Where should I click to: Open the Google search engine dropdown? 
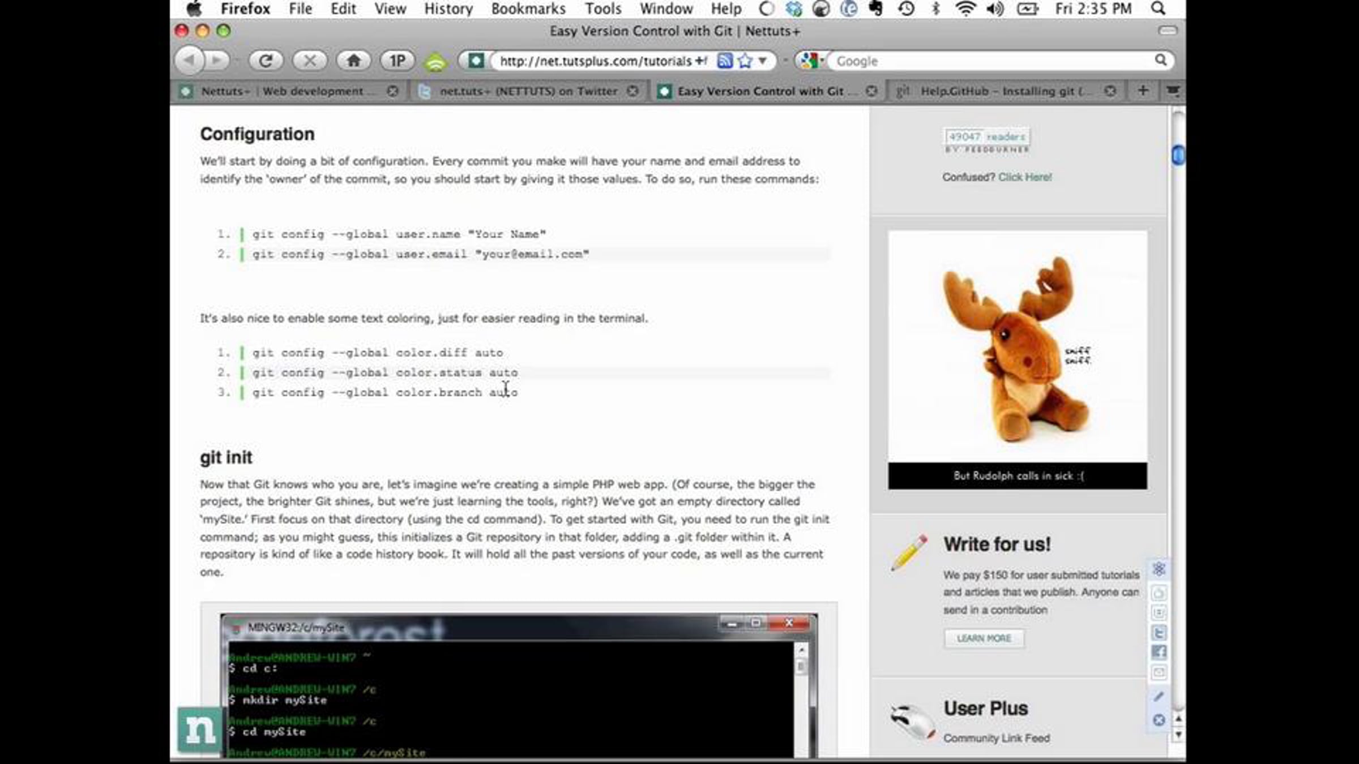click(x=810, y=61)
